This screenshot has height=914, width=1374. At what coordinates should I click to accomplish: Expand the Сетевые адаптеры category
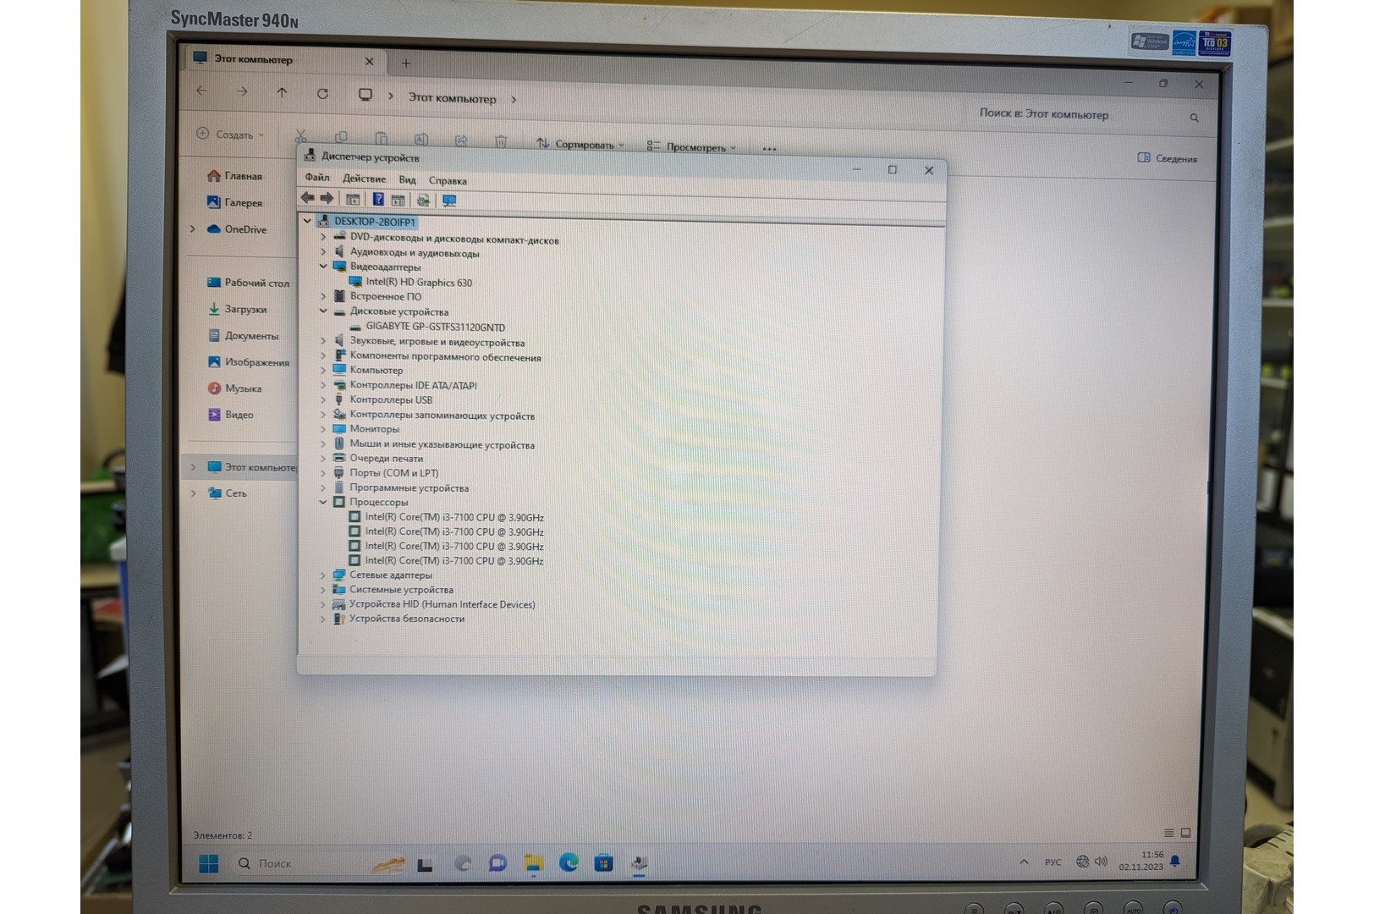tap(323, 575)
